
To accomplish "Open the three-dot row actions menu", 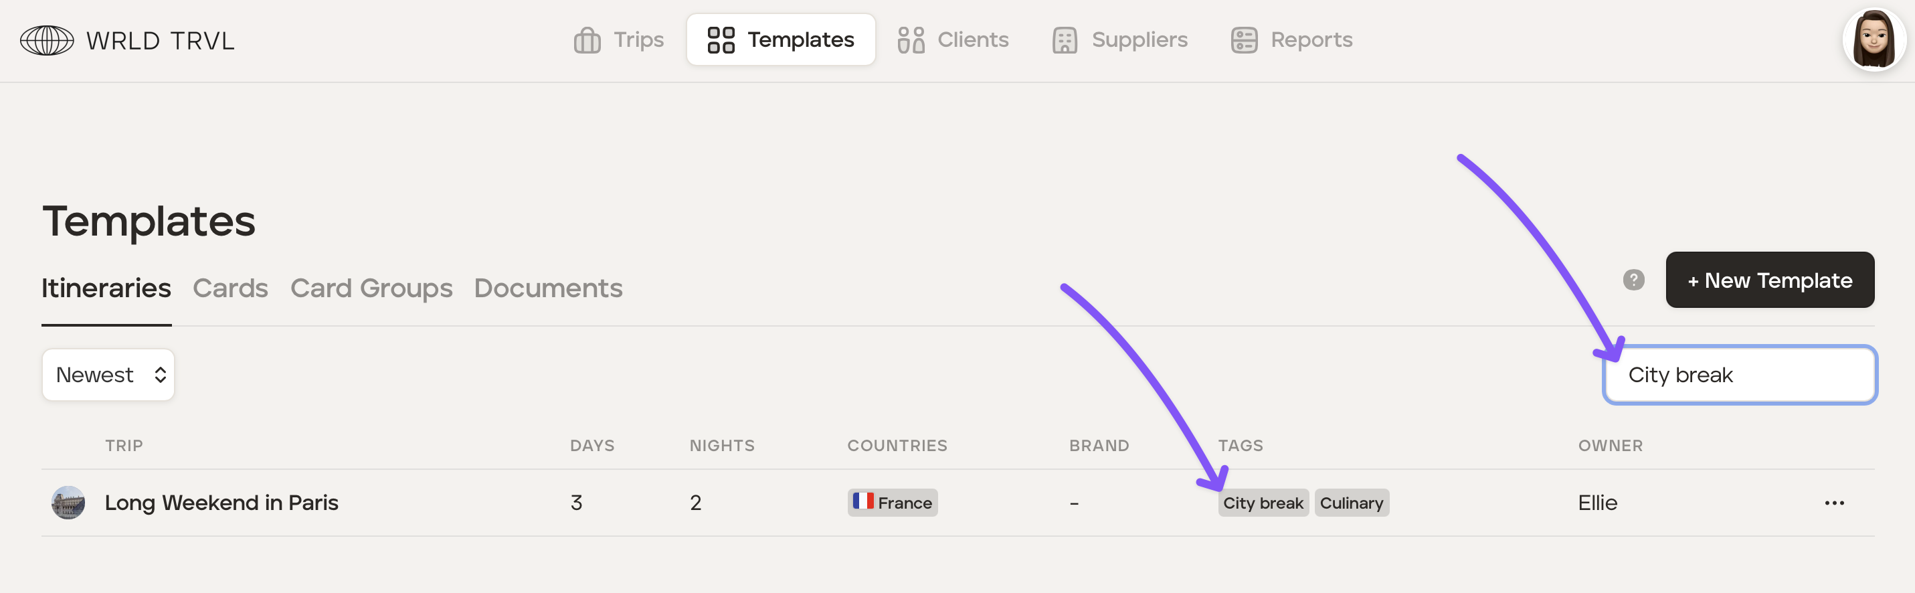I will [1833, 503].
